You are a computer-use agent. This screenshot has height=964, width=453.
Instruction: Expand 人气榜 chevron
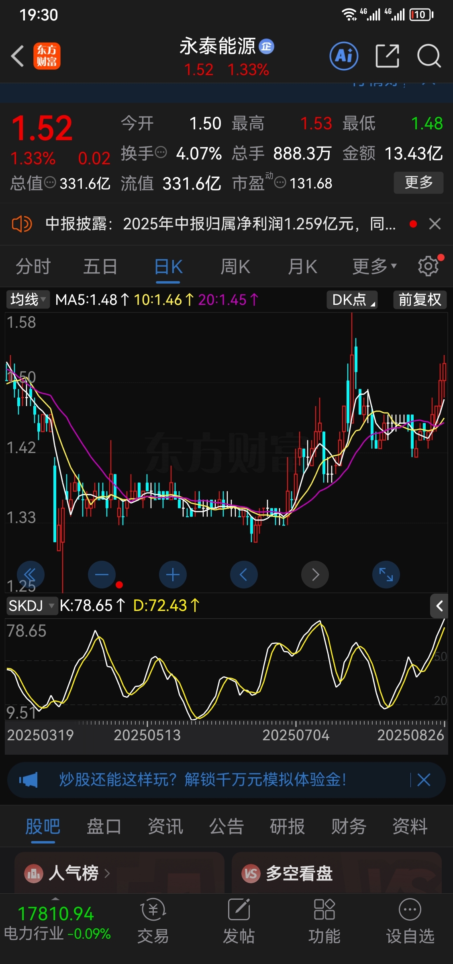pyautogui.click(x=107, y=873)
